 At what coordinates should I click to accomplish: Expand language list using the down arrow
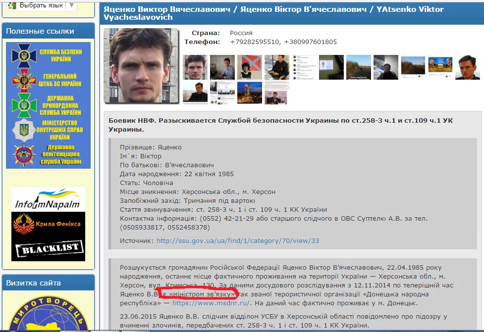pyautogui.click(x=72, y=5)
